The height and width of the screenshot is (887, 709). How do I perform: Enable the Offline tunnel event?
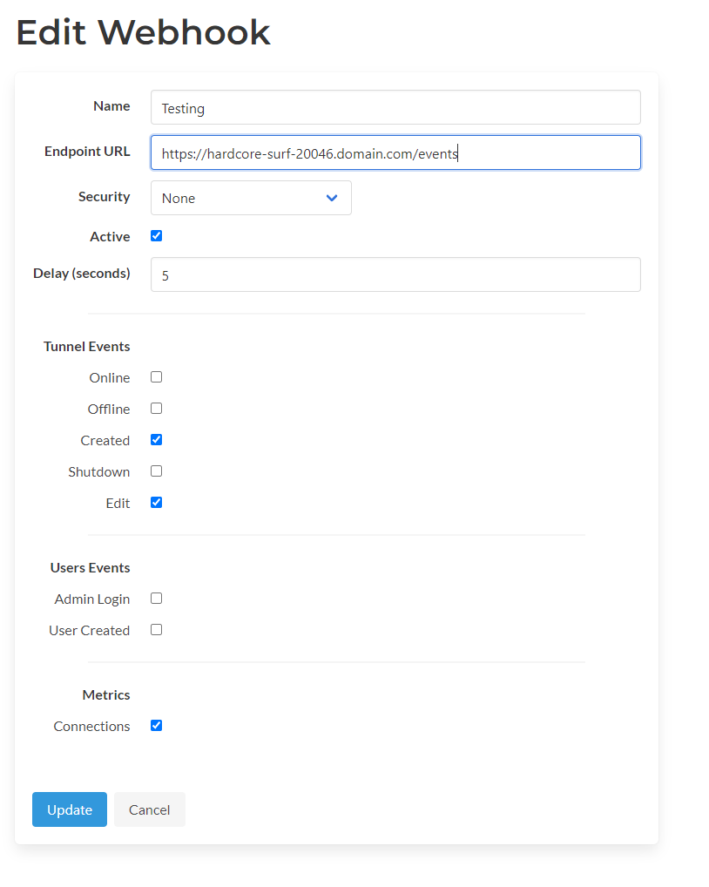[x=156, y=408]
